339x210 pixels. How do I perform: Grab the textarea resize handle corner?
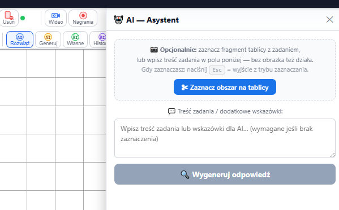[333, 155]
